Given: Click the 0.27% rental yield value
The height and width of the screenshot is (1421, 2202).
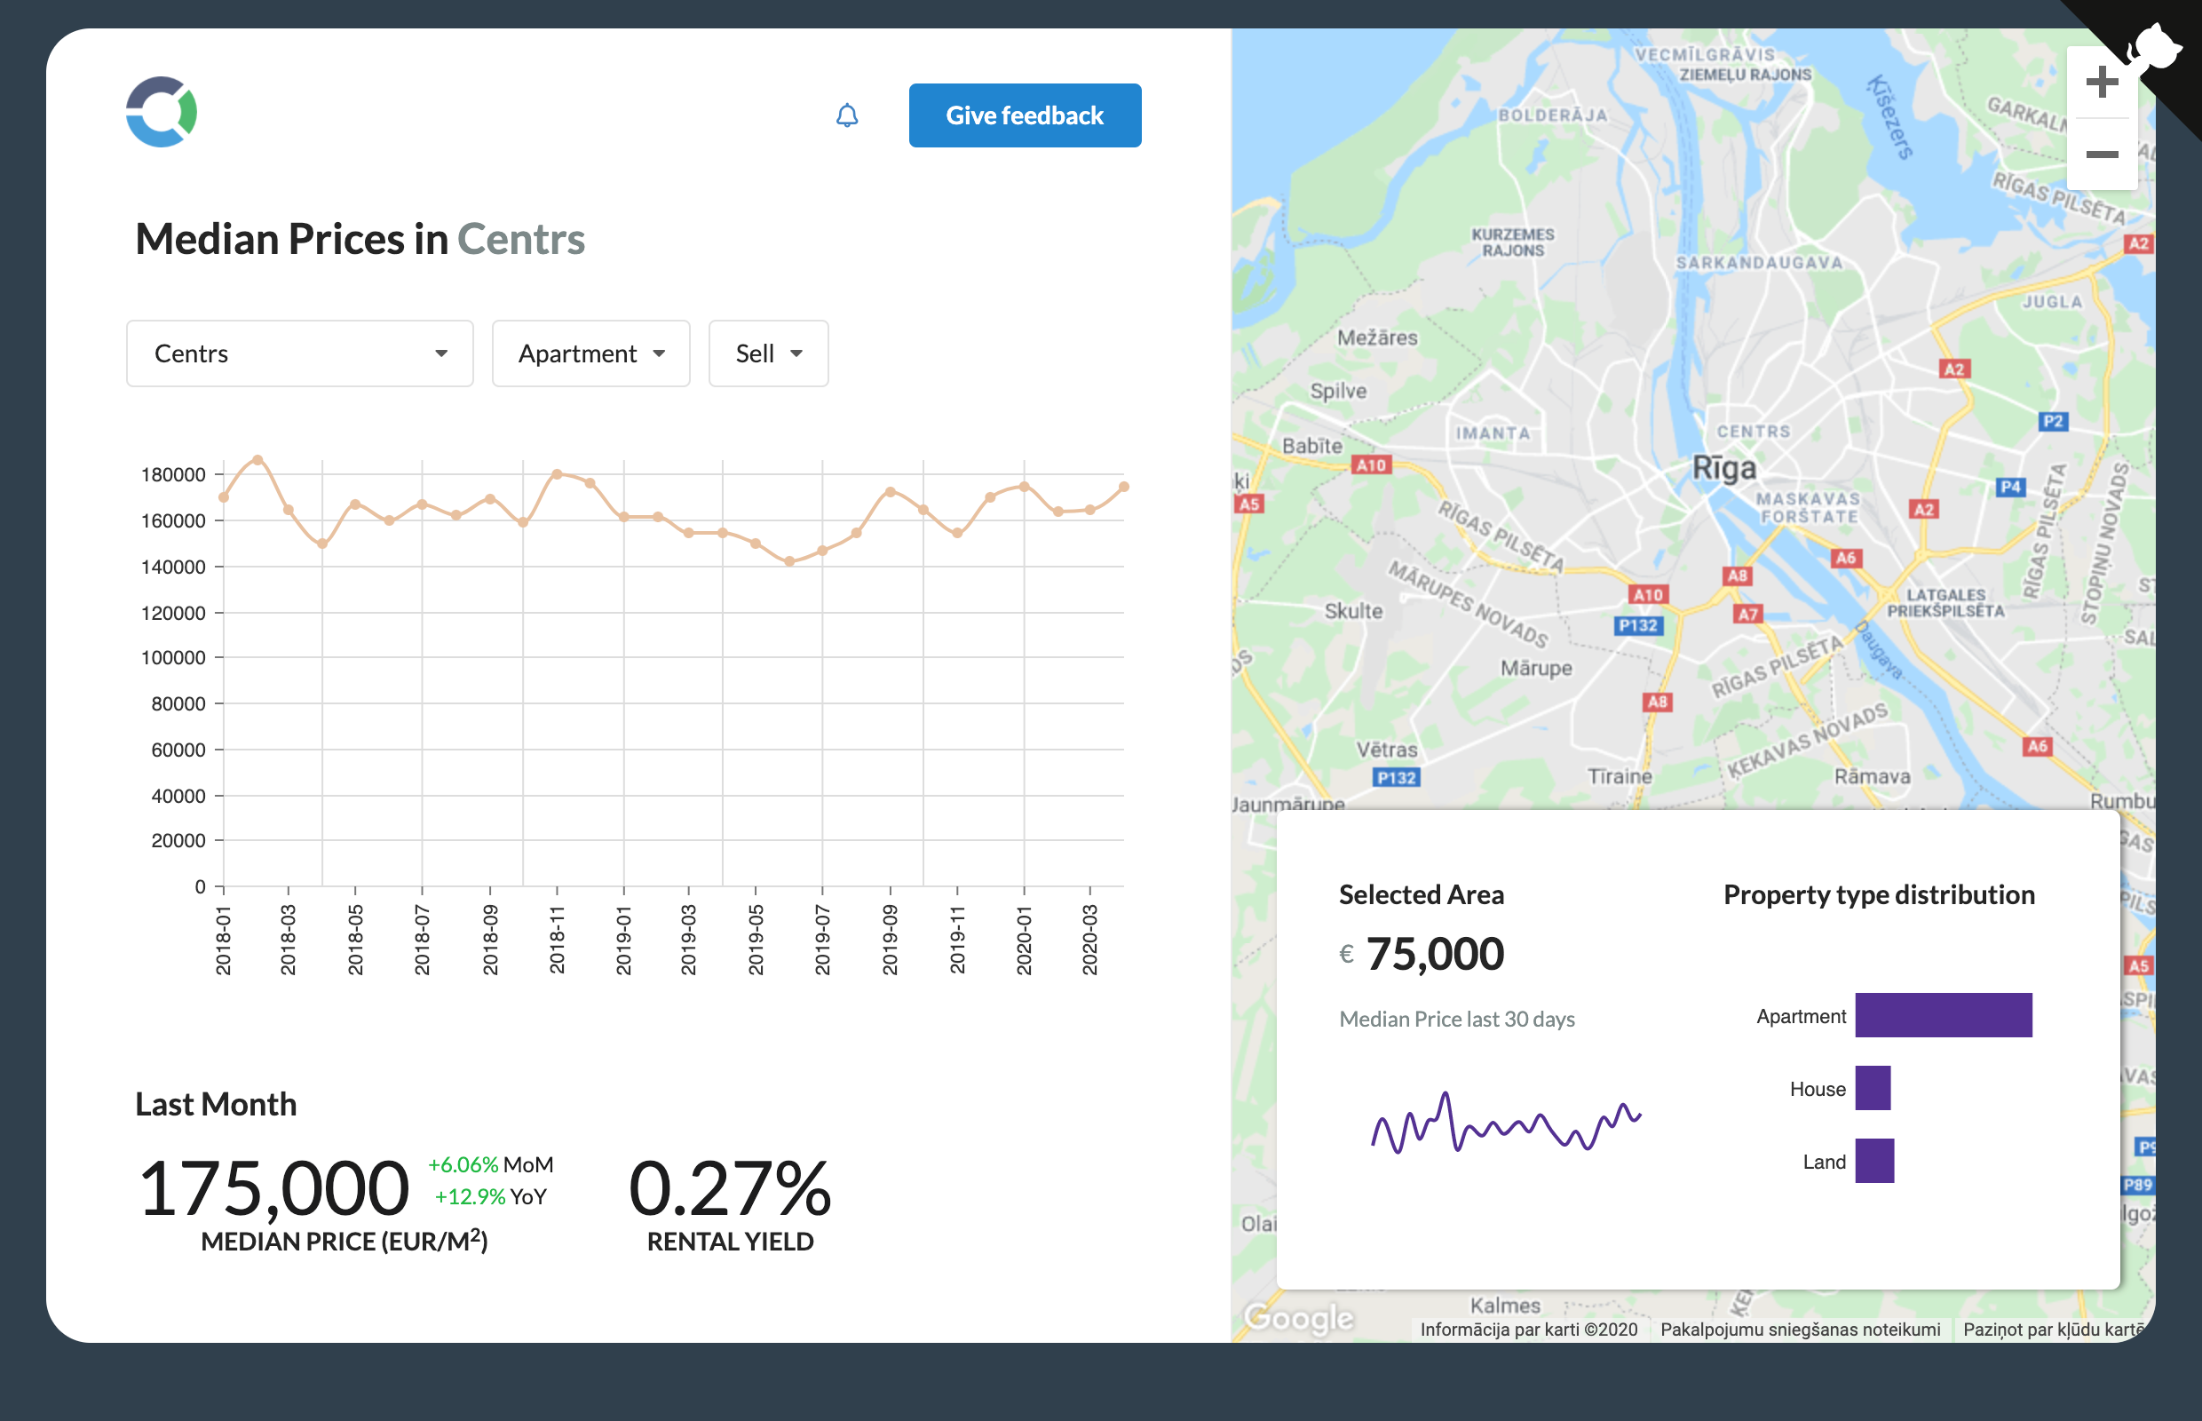Looking at the screenshot, I should point(730,1187).
